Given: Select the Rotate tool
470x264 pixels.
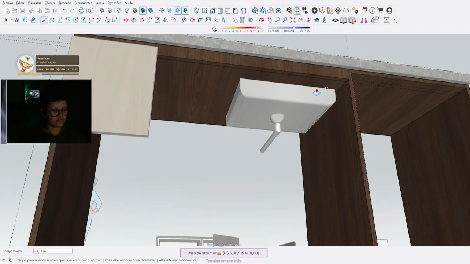Looking at the screenshot, I should click(x=142, y=20).
